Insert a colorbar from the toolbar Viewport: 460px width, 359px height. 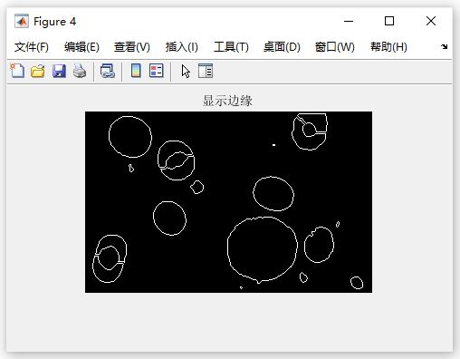pyautogui.click(x=136, y=71)
